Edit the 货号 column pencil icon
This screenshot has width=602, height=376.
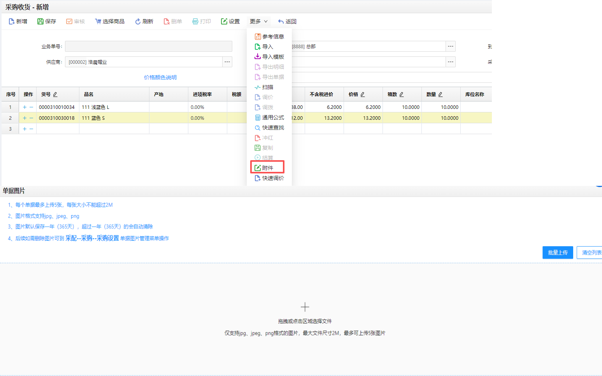pos(55,94)
